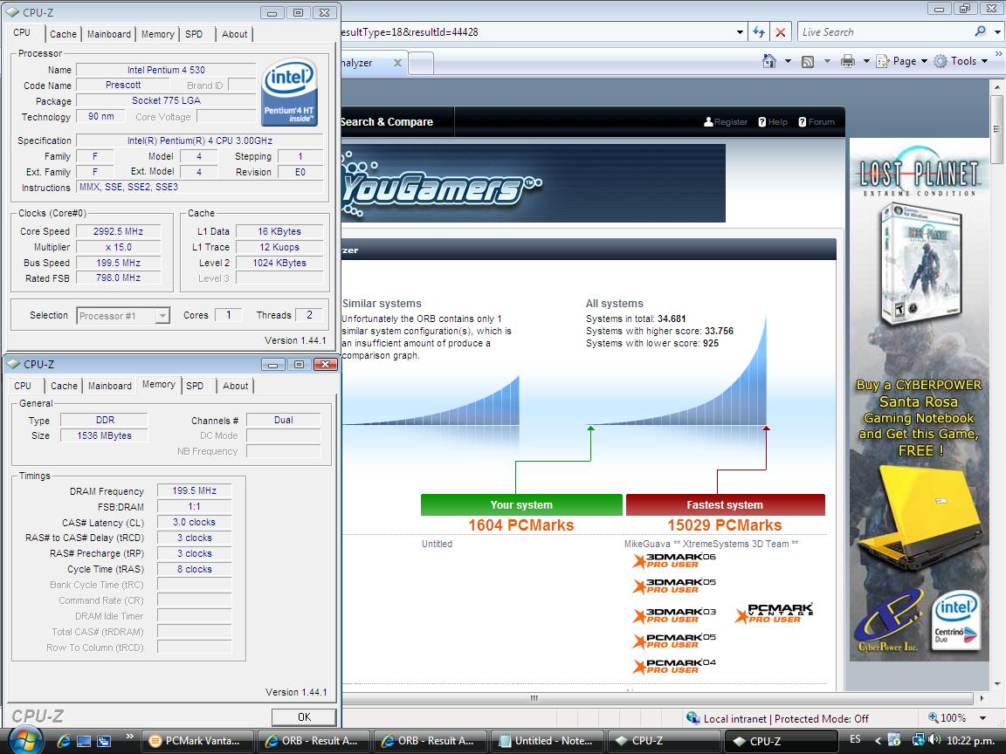Click Help link on ORB page

point(773,122)
